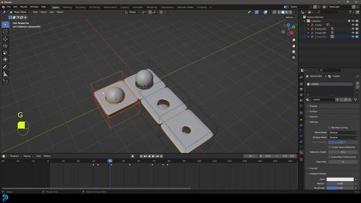Open the Object Data properties tab

pyautogui.click(x=301, y=147)
